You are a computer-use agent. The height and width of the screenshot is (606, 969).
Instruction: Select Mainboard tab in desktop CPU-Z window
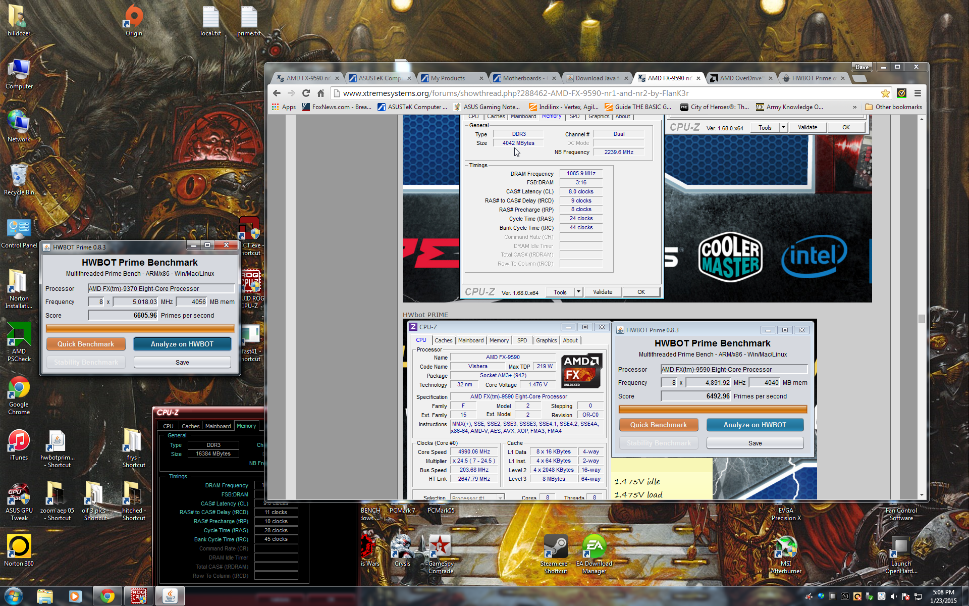218,426
